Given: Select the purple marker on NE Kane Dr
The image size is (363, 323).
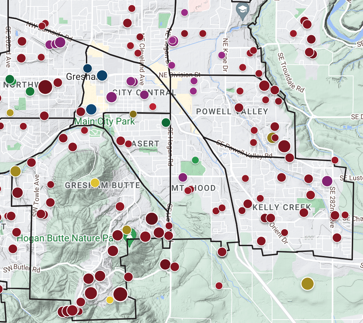Looking at the screenshot, I should [221, 55].
